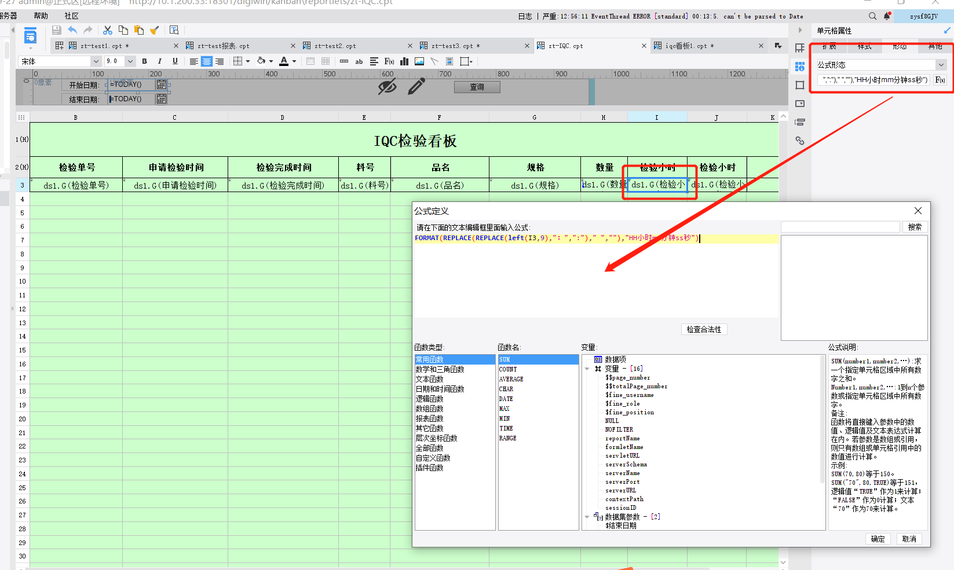The height and width of the screenshot is (570, 954).
Task: Insert an image into the cell
Action: click(419, 61)
